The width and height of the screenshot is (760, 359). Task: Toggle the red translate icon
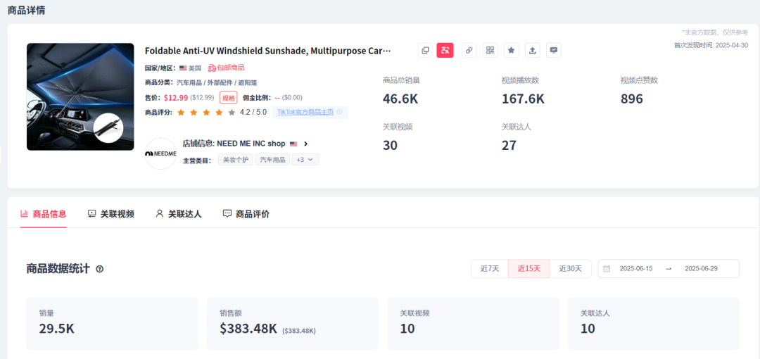click(445, 51)
